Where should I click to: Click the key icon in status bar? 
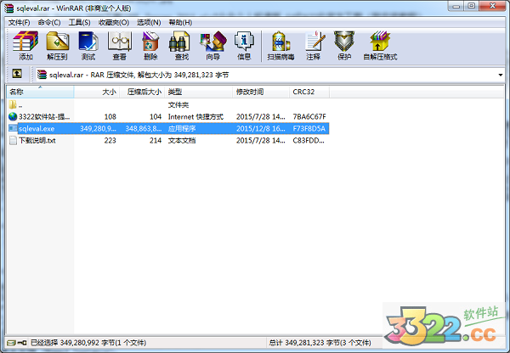22,343
